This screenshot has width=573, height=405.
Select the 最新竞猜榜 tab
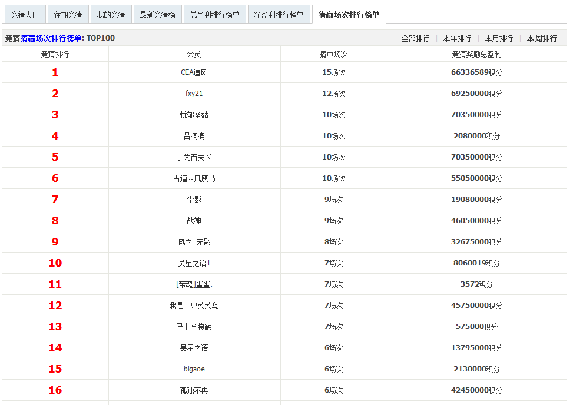157,15
